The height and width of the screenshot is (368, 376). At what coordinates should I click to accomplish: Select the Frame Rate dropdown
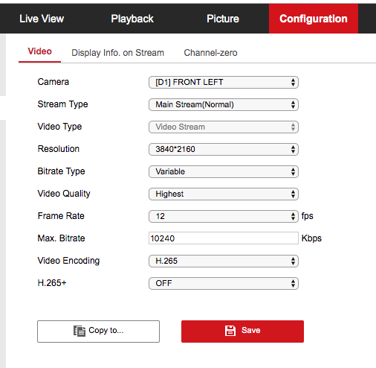(224, 216)
